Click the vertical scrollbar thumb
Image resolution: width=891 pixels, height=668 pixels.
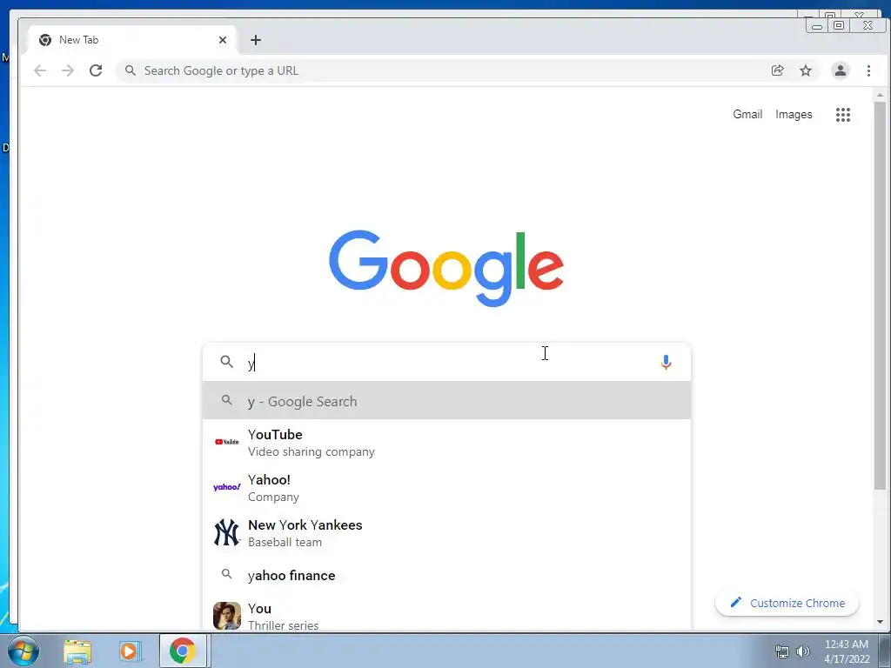click(x=880, y=296)
